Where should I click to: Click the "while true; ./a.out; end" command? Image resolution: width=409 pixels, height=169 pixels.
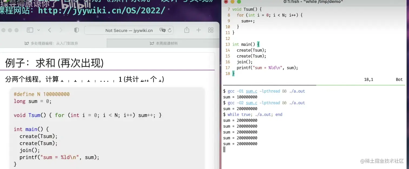click(x=255, y=115)
